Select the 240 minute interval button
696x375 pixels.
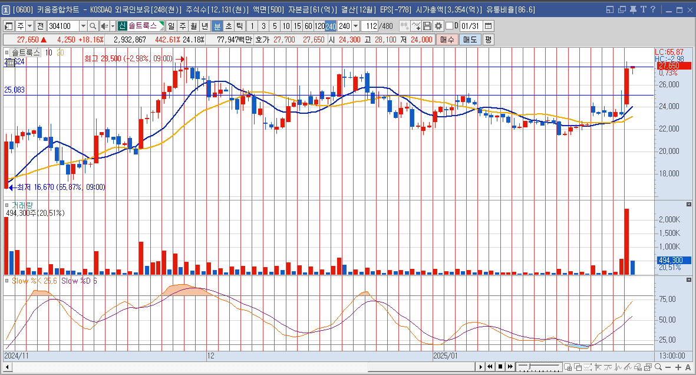pyautogui.click(x=331, y=26)
